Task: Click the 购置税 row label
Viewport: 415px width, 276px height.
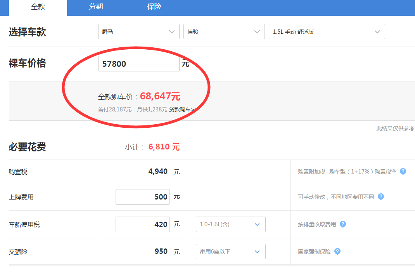Action: click(18, 172)
